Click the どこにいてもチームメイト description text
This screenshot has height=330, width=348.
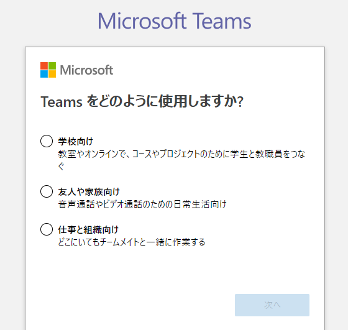pos(132,242)
